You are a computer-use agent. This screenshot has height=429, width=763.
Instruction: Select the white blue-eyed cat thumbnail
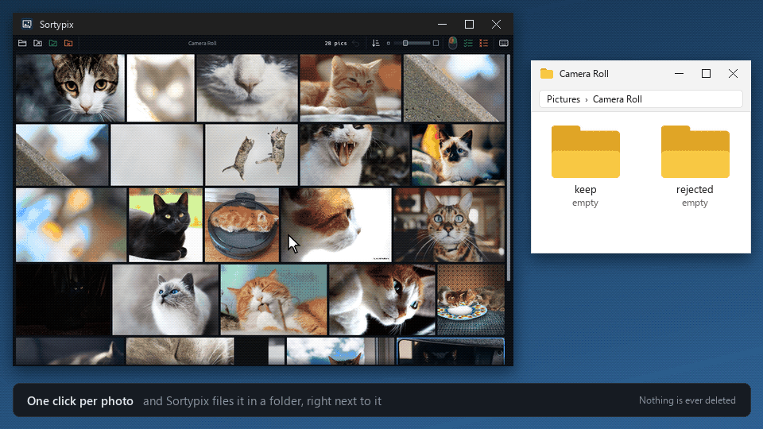[x=165, y=300]
